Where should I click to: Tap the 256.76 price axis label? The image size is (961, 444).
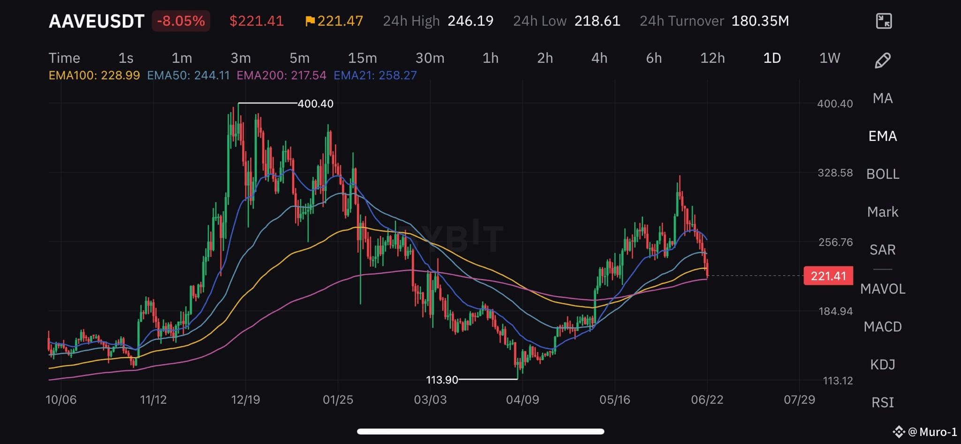[835, 242]
